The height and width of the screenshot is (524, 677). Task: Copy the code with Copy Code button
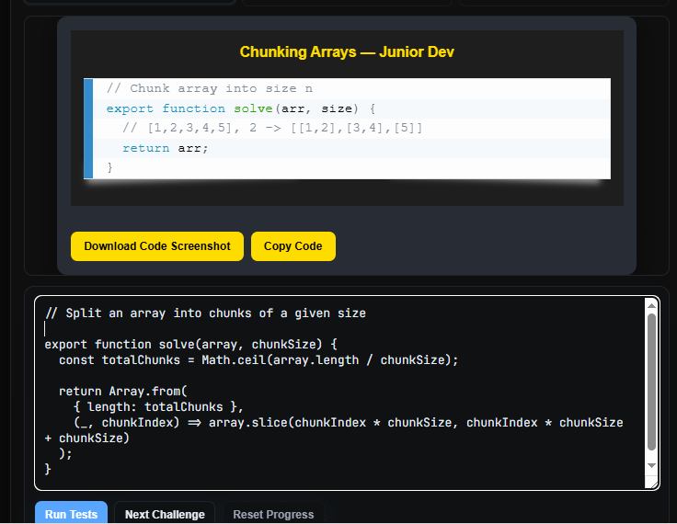(x=293, y=246)
